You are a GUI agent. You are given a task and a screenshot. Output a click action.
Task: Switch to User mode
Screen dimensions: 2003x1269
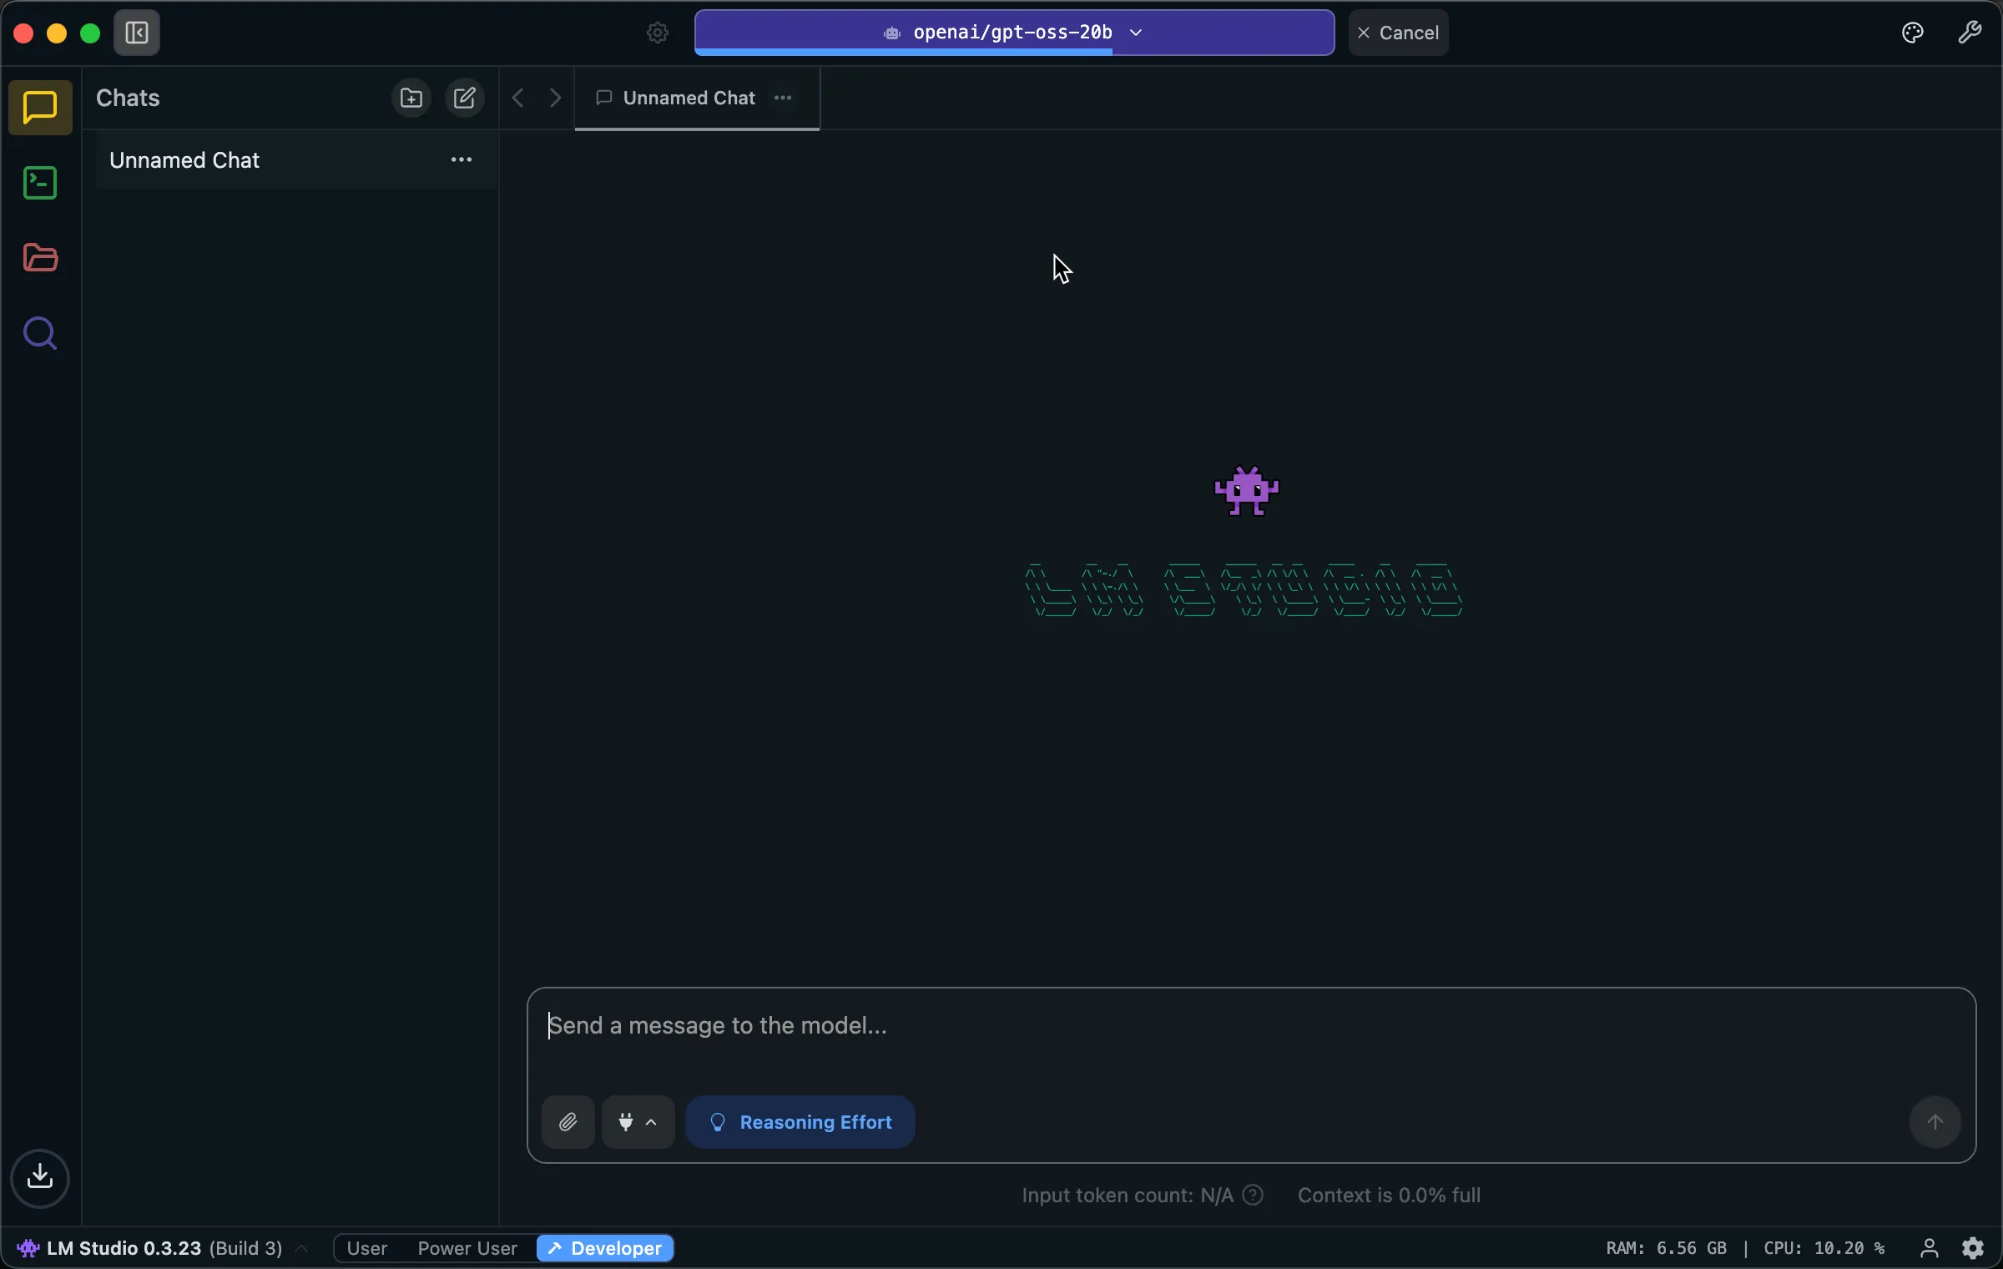click(x=367, y=1248)
